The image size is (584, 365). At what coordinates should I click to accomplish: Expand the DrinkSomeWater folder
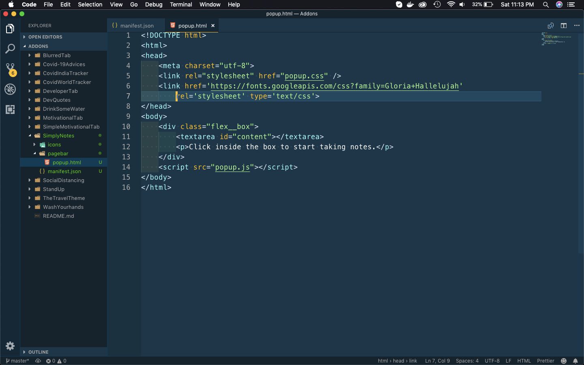[64, 109]
